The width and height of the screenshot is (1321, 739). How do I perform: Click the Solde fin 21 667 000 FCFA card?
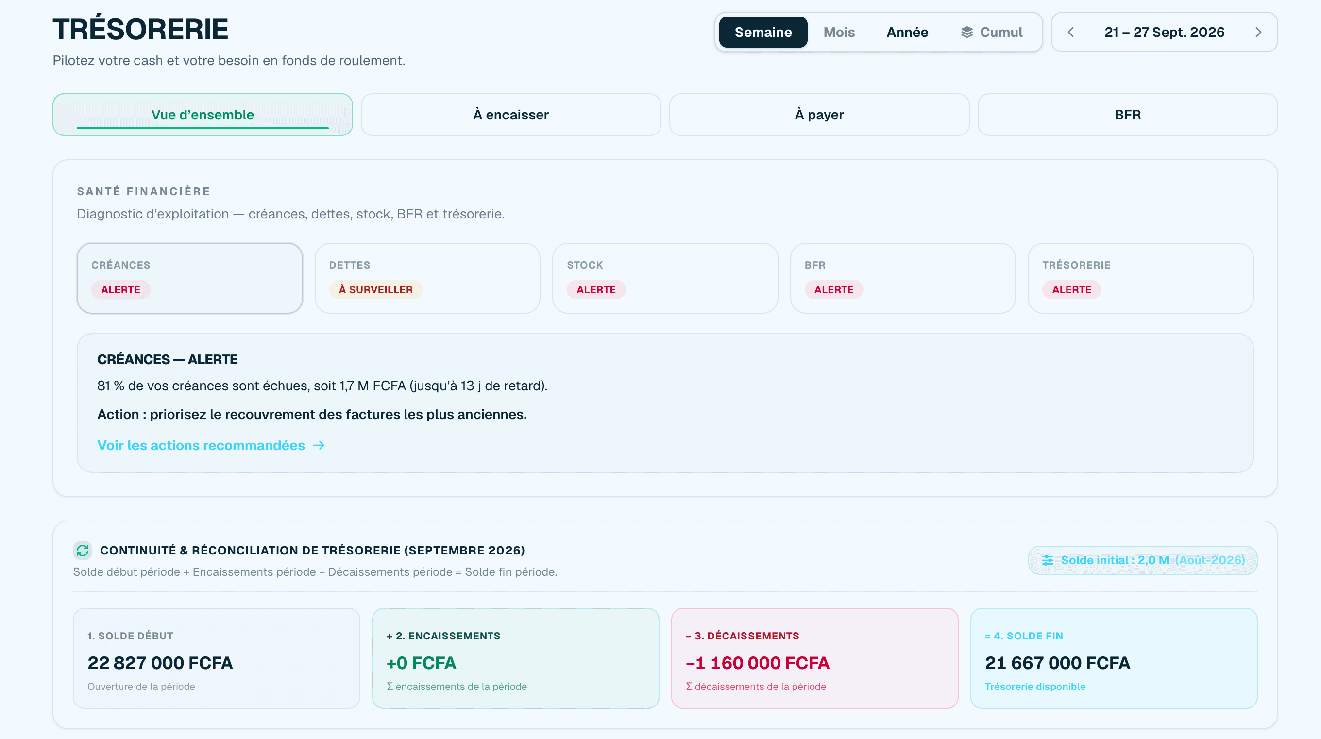coord(1114,658)
